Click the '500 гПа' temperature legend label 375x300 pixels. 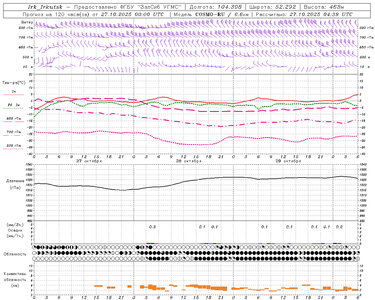tap(14, 146)
